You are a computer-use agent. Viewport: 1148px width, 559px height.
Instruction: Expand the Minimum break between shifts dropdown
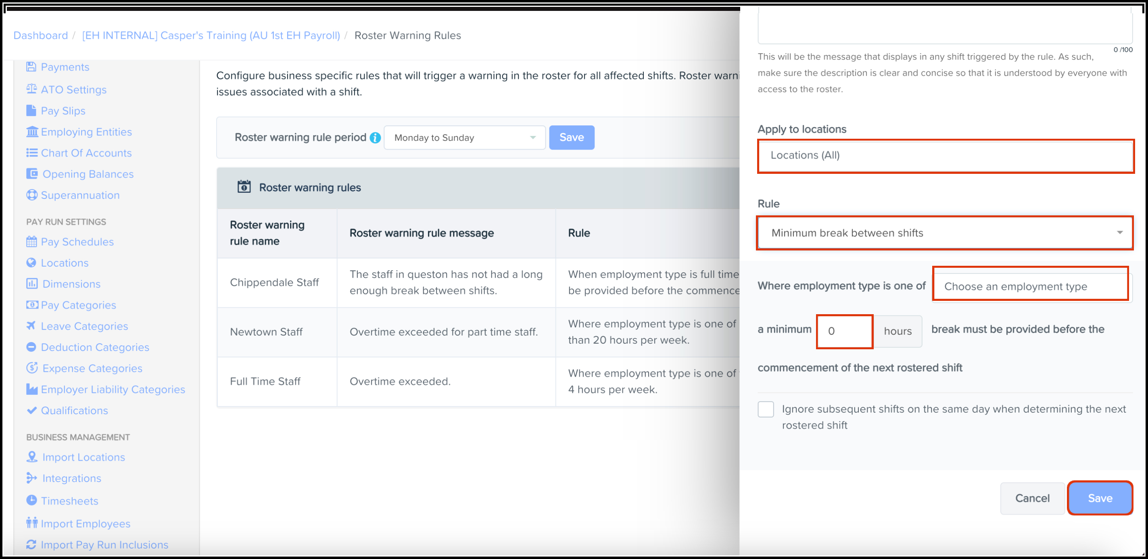pos(944,233)
